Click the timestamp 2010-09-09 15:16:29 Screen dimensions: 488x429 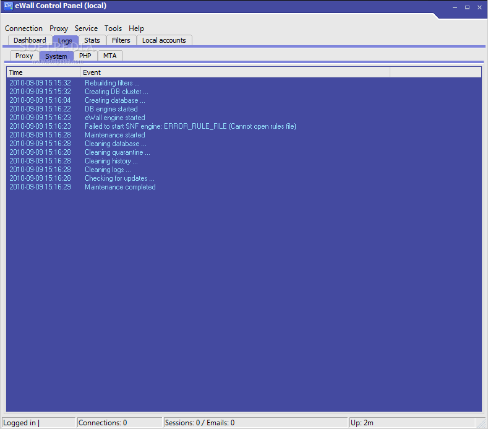tap(40, 187)
